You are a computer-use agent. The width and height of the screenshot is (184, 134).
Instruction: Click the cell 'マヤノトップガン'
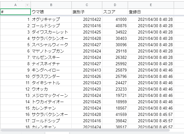(51, 51)
